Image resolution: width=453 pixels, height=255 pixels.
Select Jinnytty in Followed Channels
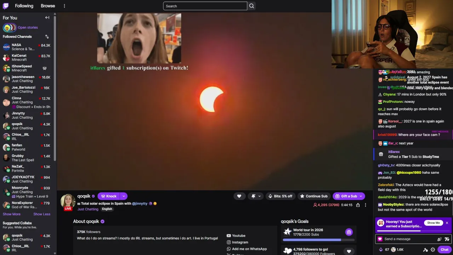click(x=27, y=115)
